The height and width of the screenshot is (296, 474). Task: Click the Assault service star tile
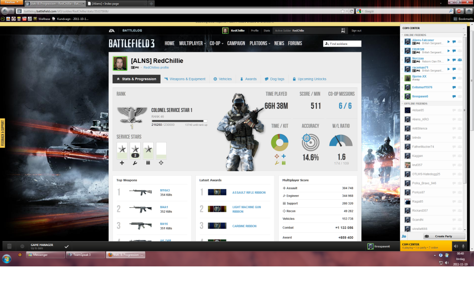tap(122, 150)
